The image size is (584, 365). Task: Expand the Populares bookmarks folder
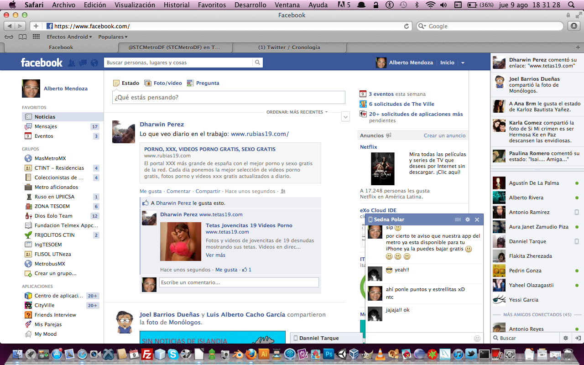click(113, 37)
